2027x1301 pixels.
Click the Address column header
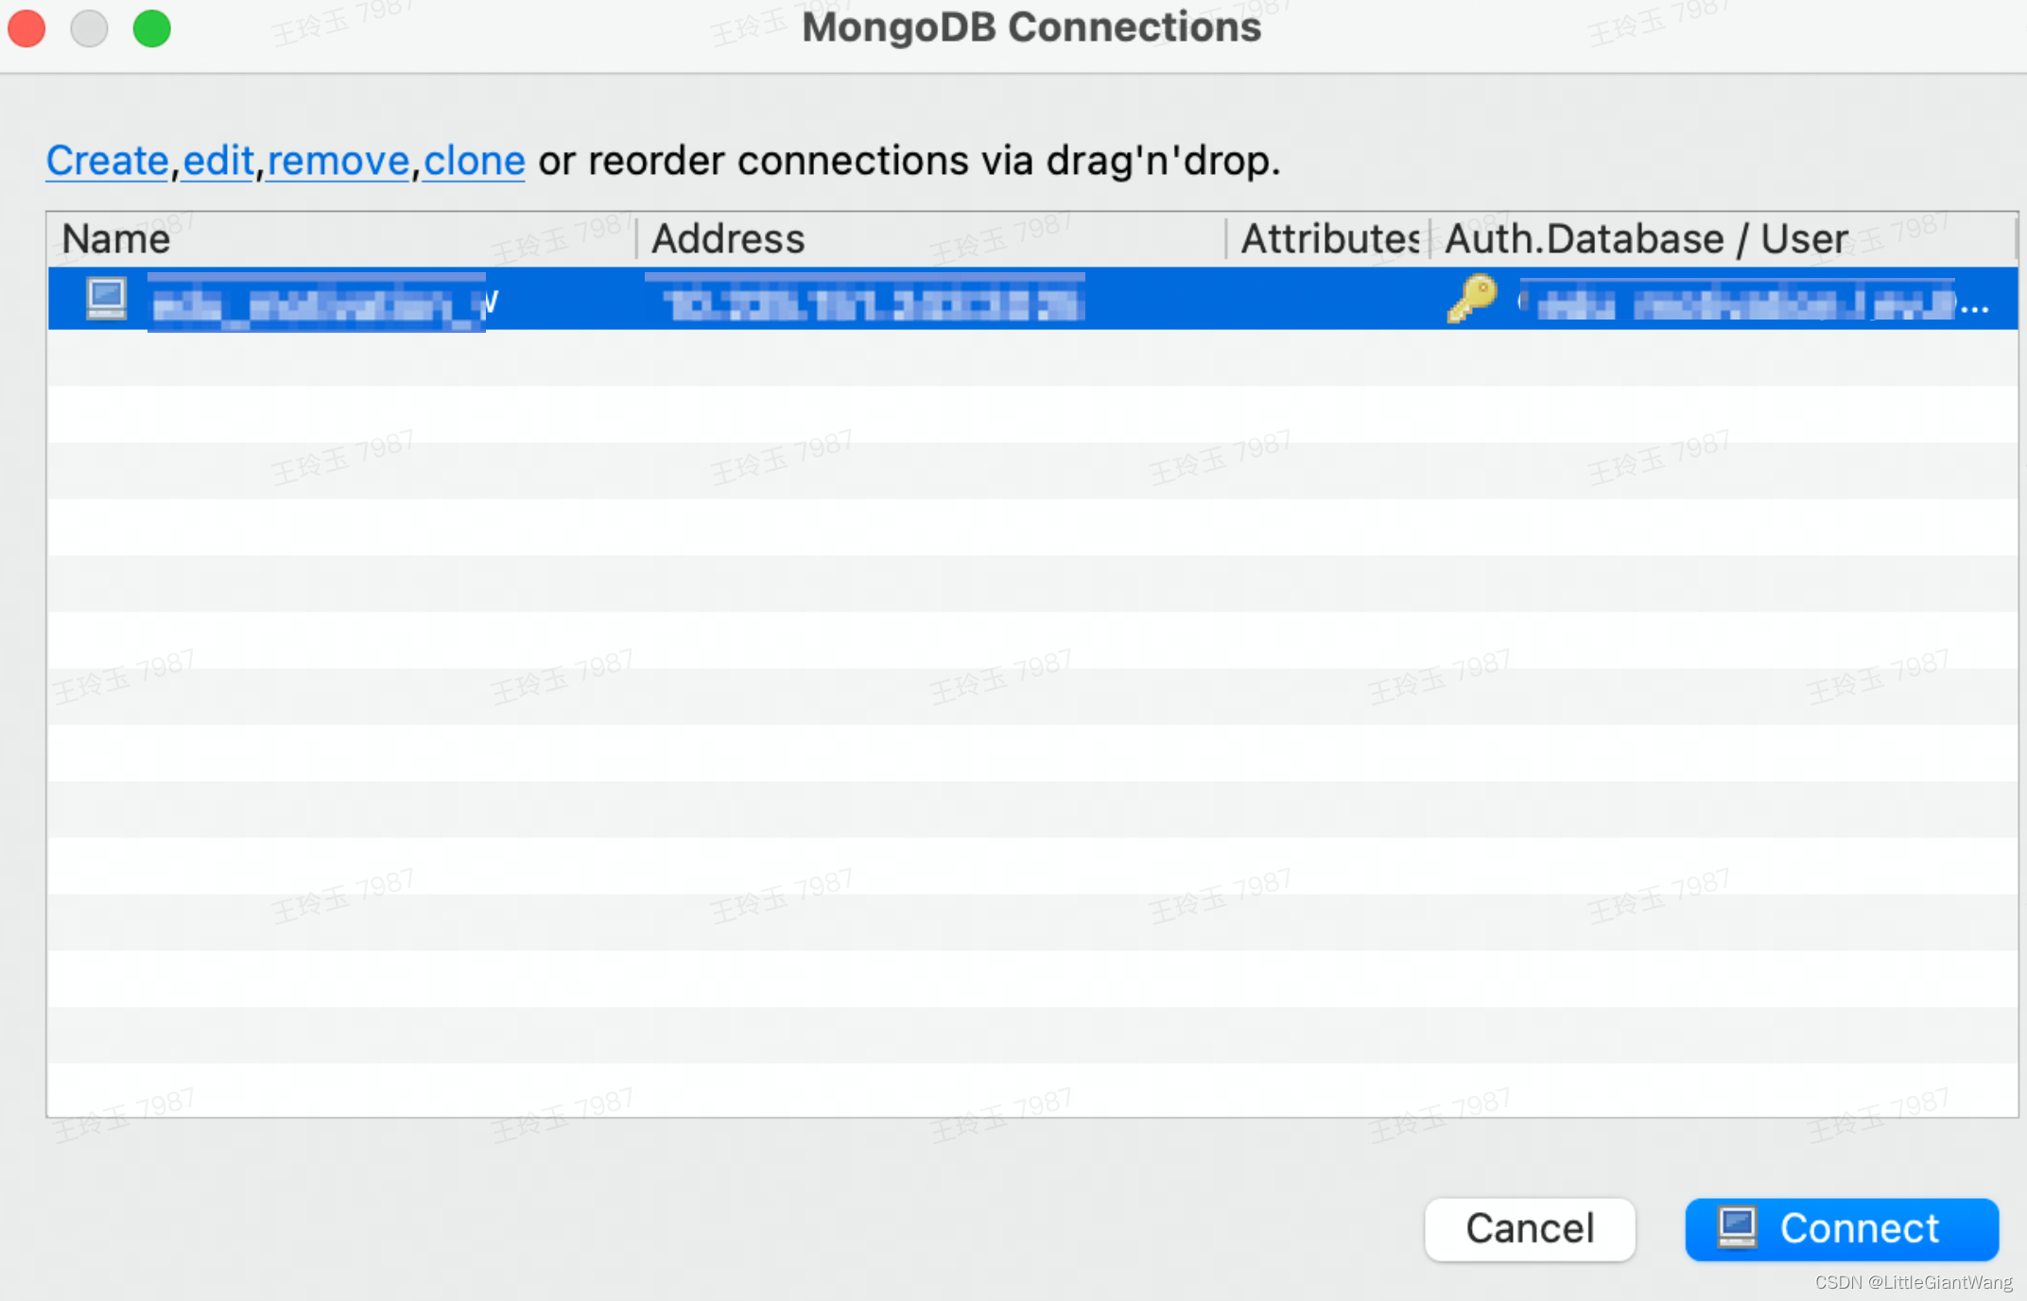727,238
